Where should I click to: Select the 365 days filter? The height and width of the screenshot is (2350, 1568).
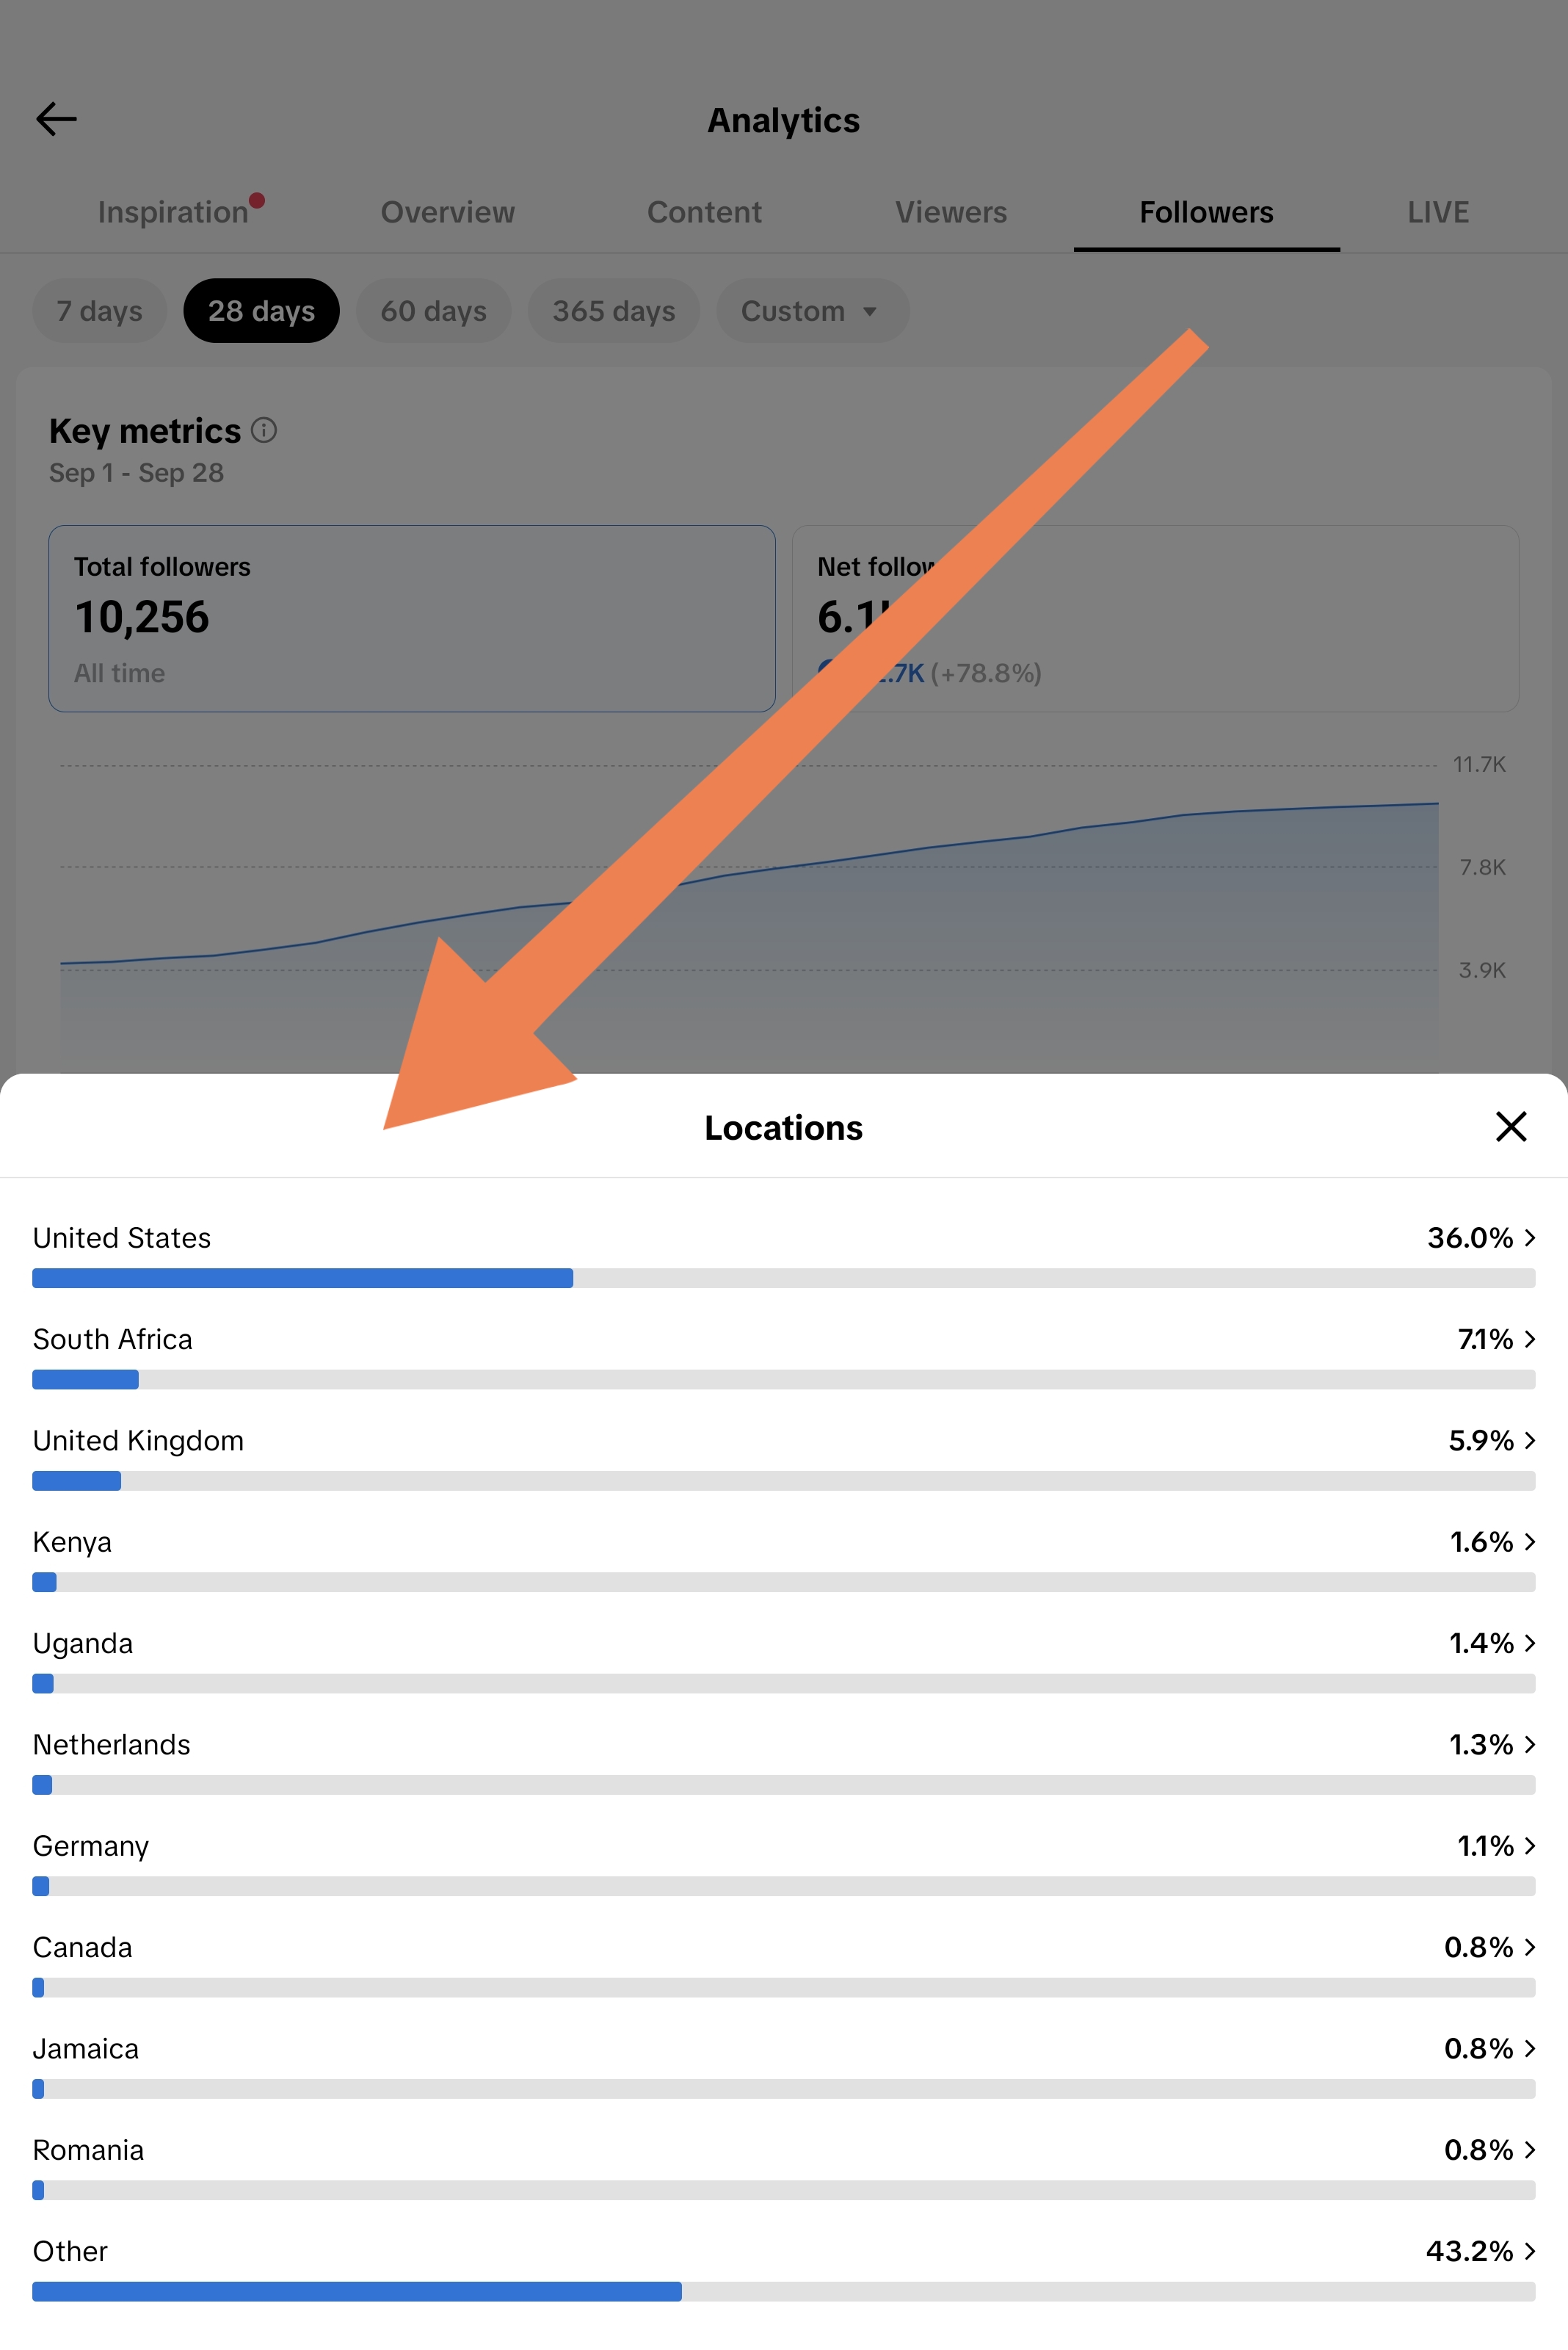click(x=613, y=311)
